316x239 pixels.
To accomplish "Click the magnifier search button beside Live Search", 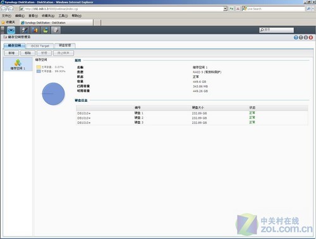I will click(308, 9).
